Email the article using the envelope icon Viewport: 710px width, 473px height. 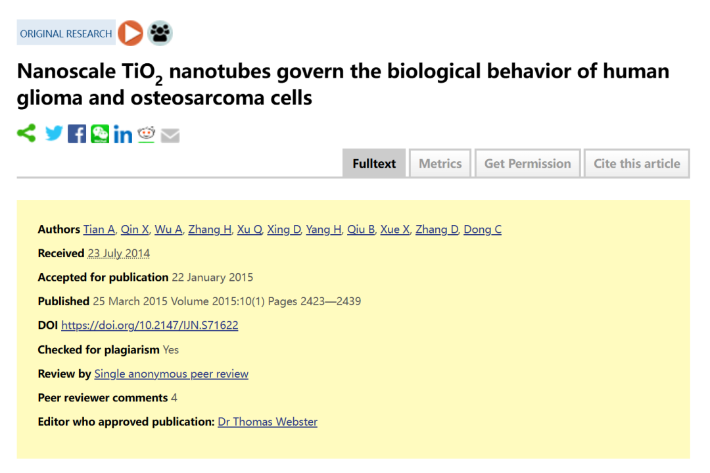pos(170,136)
